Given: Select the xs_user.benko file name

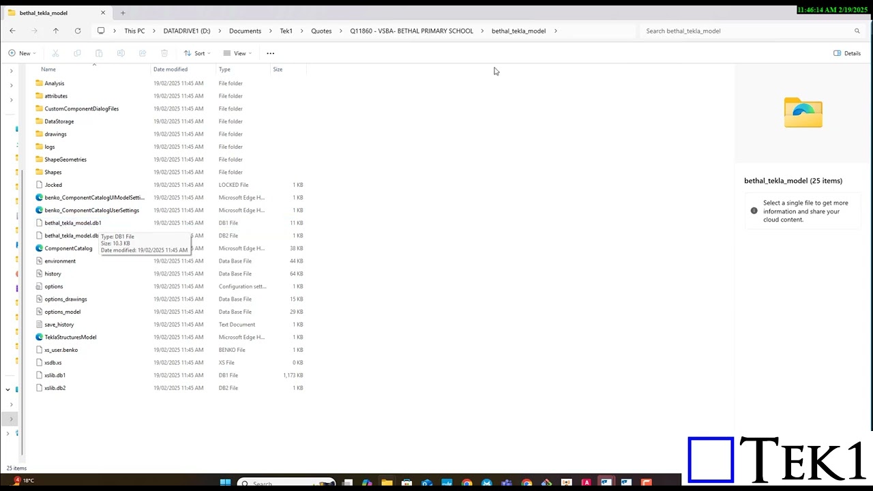Looking at the screenshot, I should coord(61,350).
